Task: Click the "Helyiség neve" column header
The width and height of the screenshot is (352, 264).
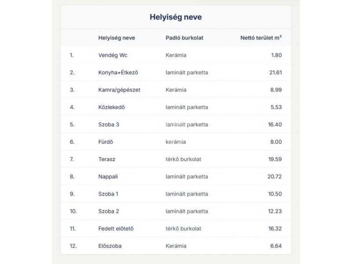Action: click(x=117, y=38)
